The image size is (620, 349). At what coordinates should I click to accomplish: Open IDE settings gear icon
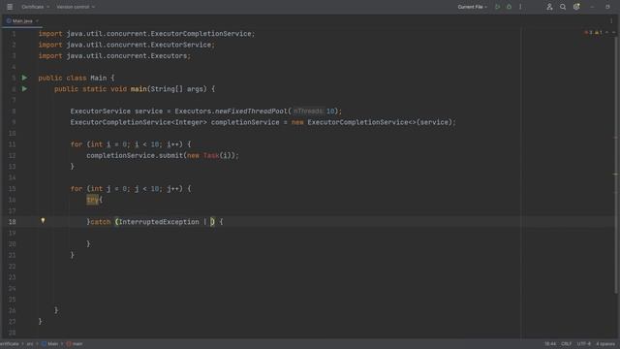pos(576,7)
